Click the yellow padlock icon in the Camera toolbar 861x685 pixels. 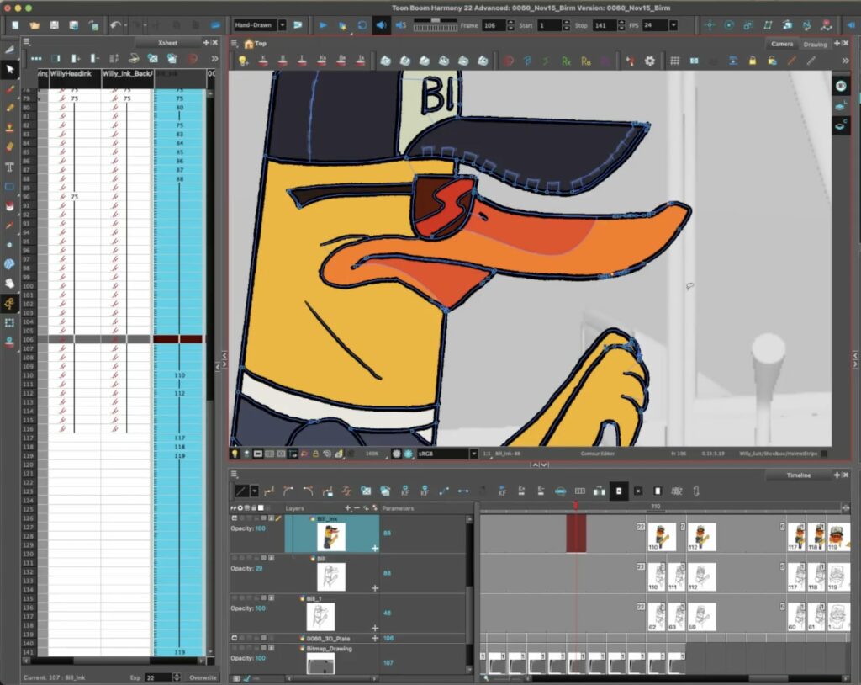coord(753,61)
